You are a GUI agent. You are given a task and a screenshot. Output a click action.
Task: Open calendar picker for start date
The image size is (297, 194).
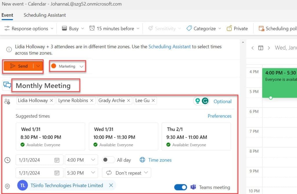57,160
